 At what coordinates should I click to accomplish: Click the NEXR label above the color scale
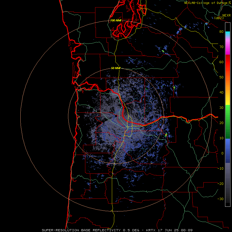[x=227, y=15]
